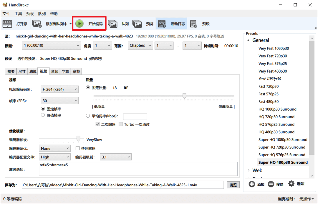Select the Fast 576p25 preset
This screenshot has width=318, height=204.
coord(269,94)
